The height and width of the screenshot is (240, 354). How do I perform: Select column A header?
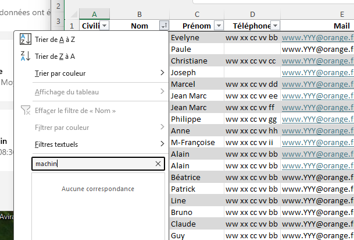click(94, 14)
